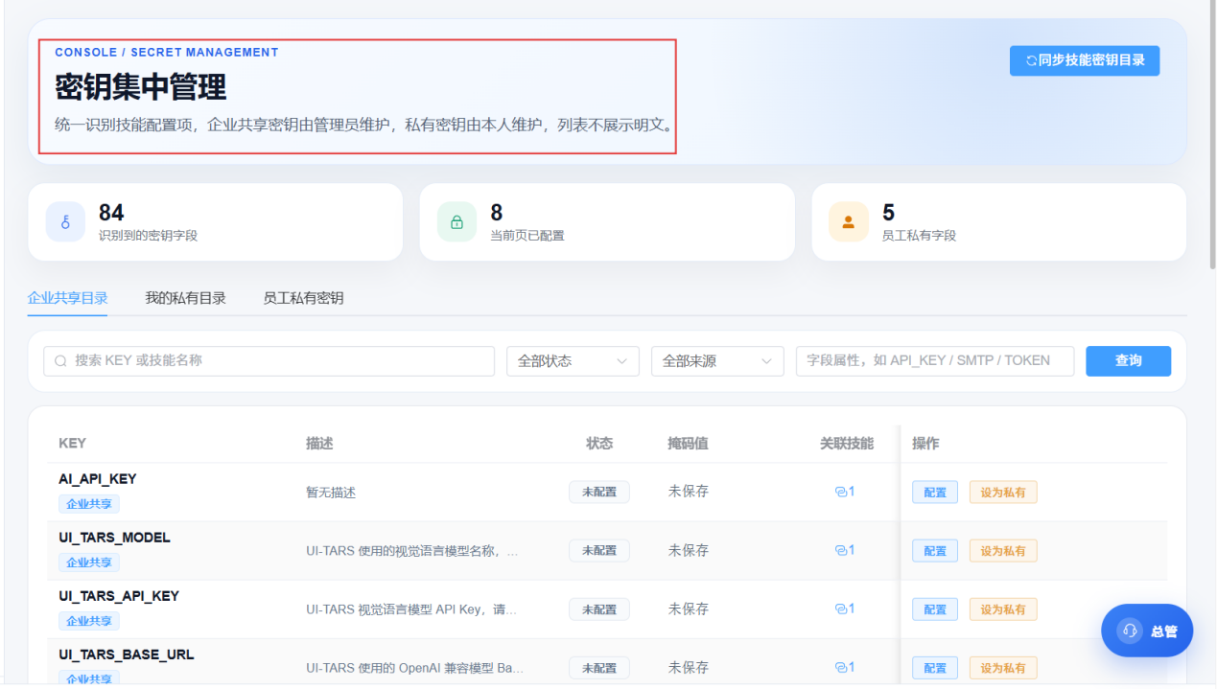Click the 掩码值 column header

point(689,444)
